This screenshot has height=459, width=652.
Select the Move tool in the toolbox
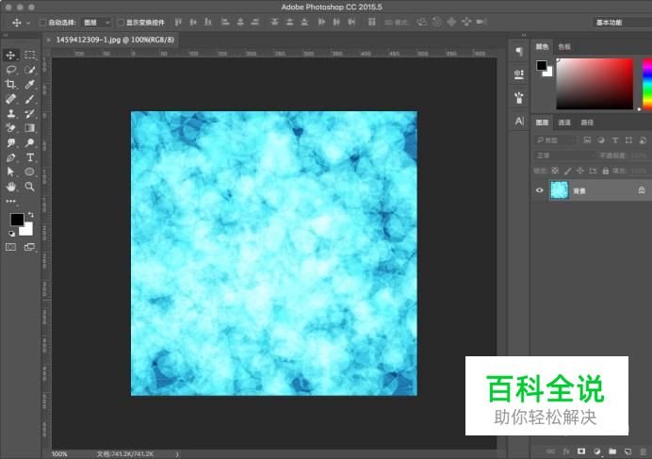click(11, 56)
